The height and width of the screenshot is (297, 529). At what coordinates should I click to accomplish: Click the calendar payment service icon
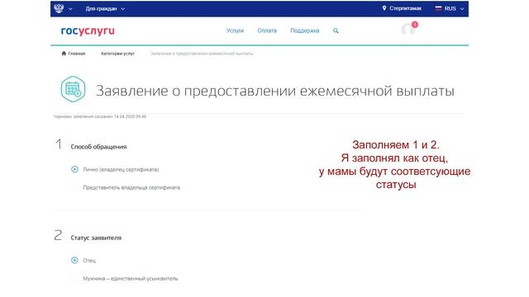[x=73, y=89]
